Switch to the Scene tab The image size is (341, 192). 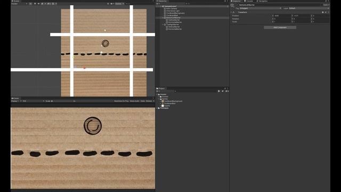[15, 1]
